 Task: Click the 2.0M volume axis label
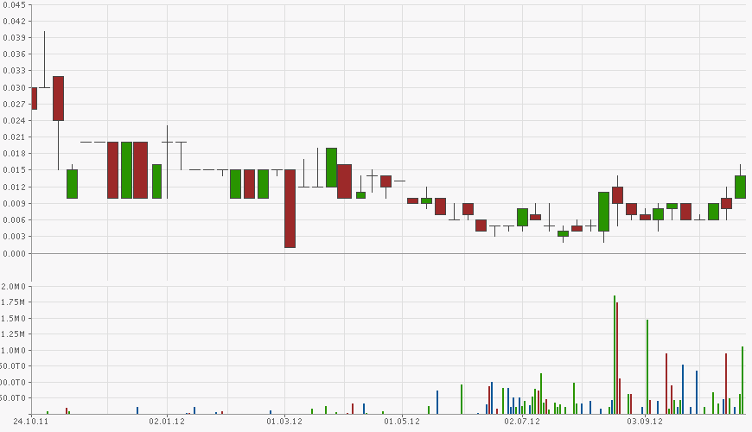point(14,287)
